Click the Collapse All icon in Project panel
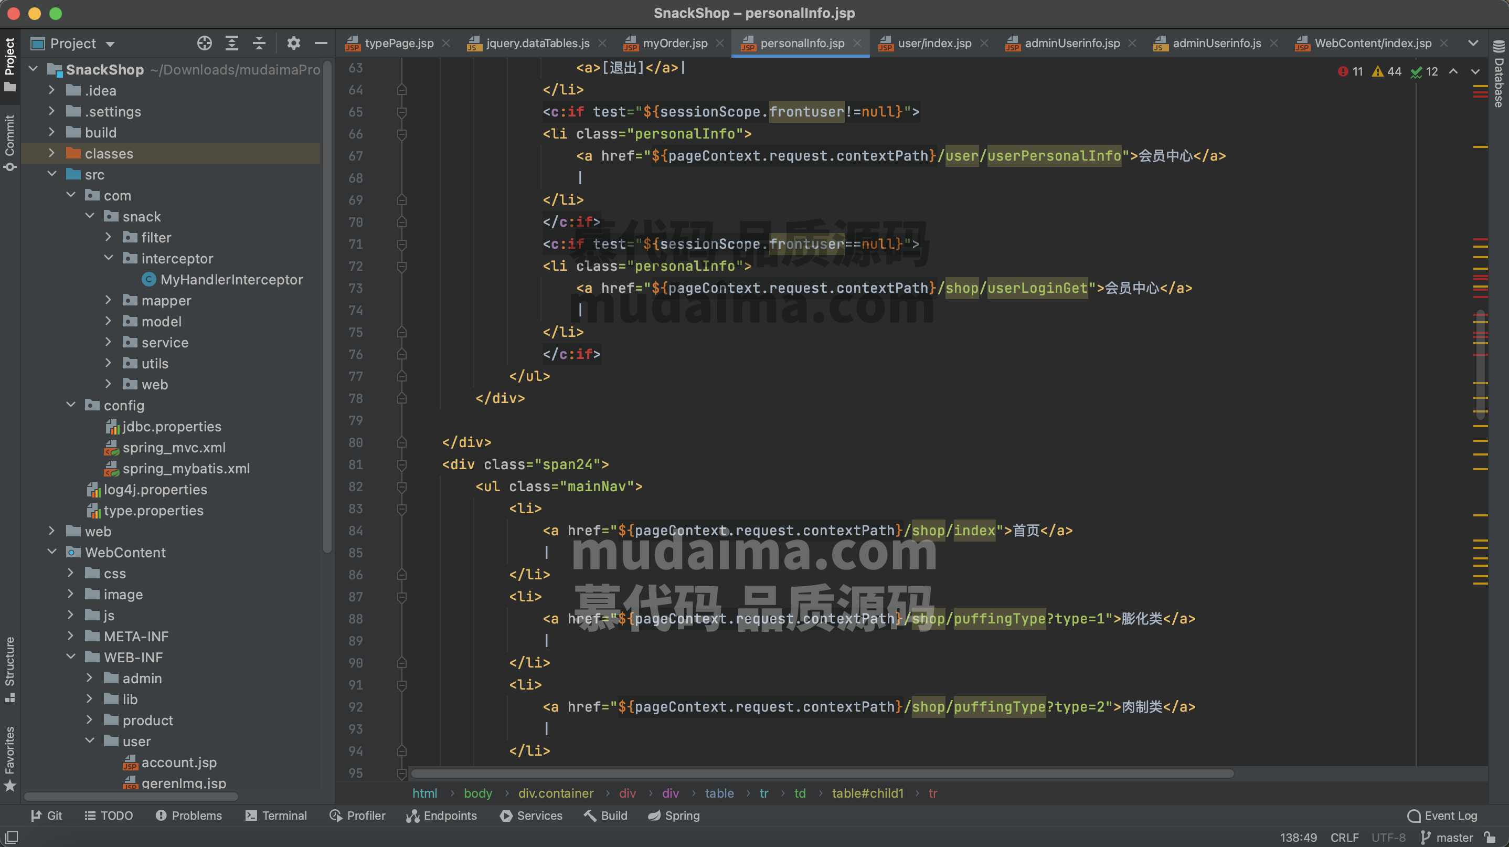This screenshot has height=847, width=1509. click(x=260, y=44)
